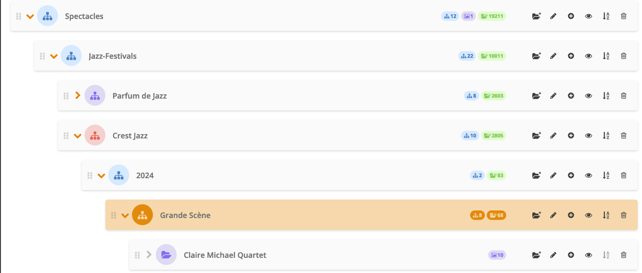Toggle visibility eye for Jazz-Festivals
The height and width of the screenshot is (273, 642).
tap(588, 56)
